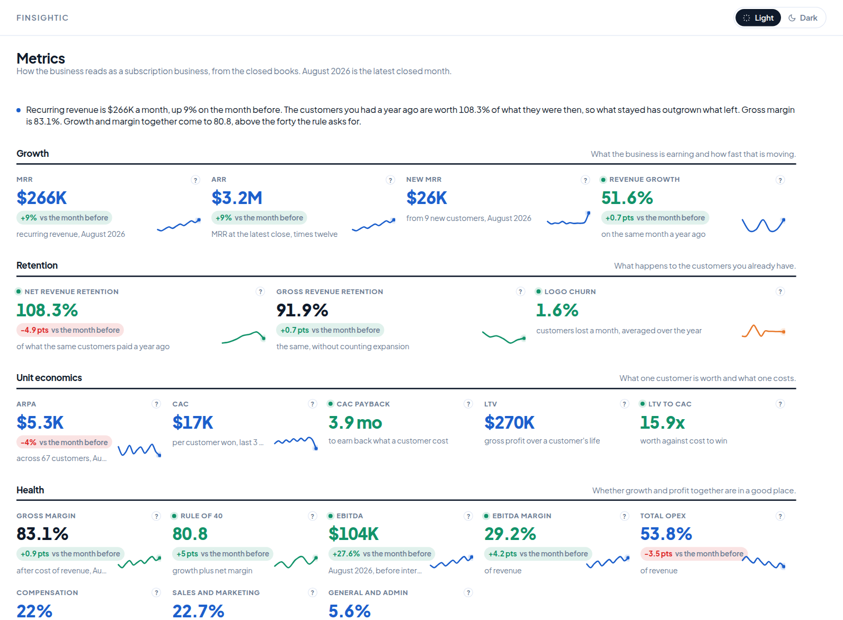Click the Net Revenue Retention sparkline
Image resolution: width=843 pixels, height=620 pixels.
pos(244,337)
